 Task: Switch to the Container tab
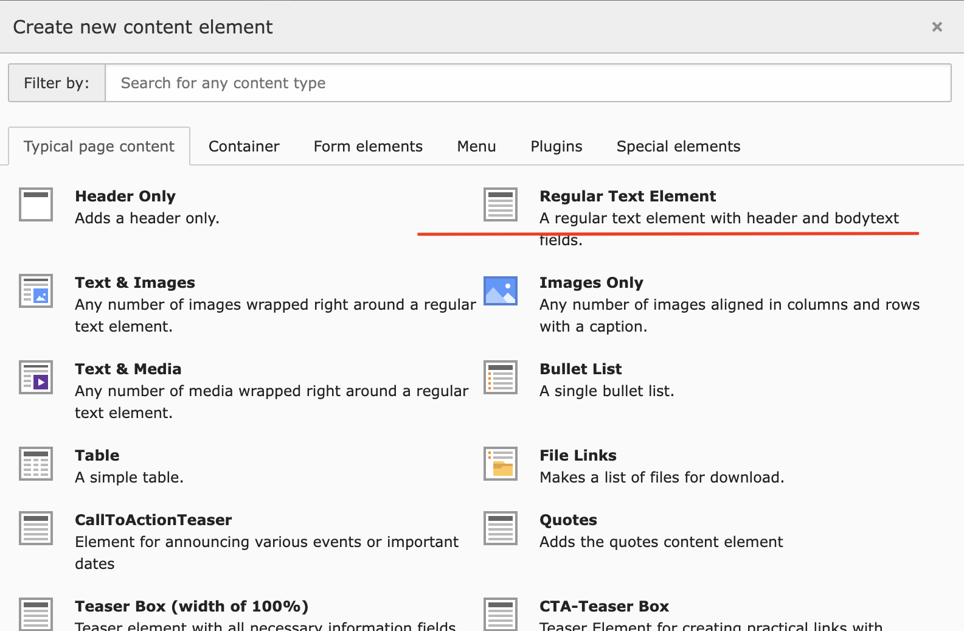coord(244,147)
